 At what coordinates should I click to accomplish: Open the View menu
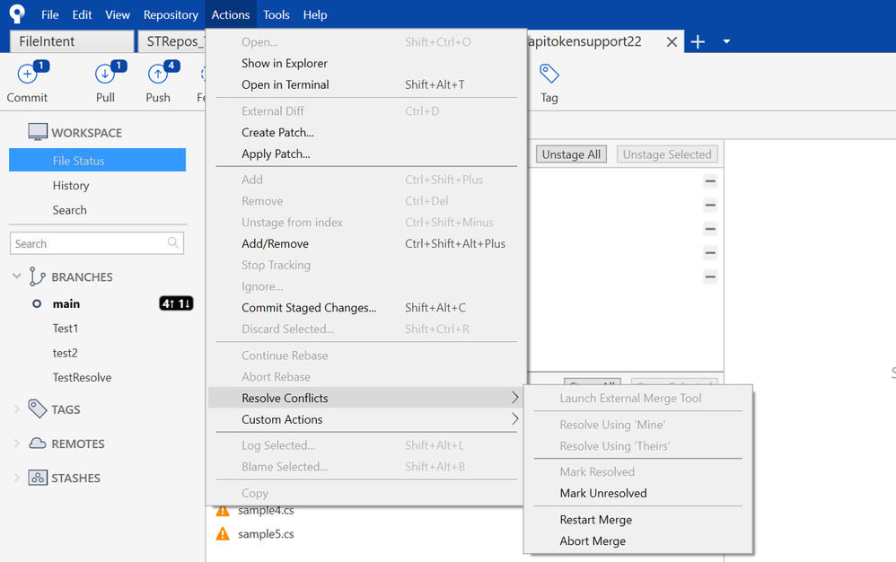(x=117, y=15)
